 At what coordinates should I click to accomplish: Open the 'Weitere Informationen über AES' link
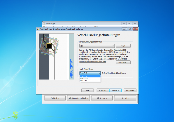(92, 61)
